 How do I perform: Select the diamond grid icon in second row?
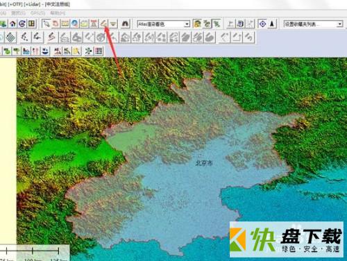[10, 37]
